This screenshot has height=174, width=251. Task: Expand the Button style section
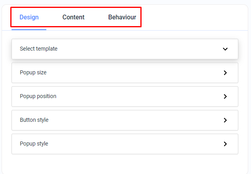click(x=125, y=120)
